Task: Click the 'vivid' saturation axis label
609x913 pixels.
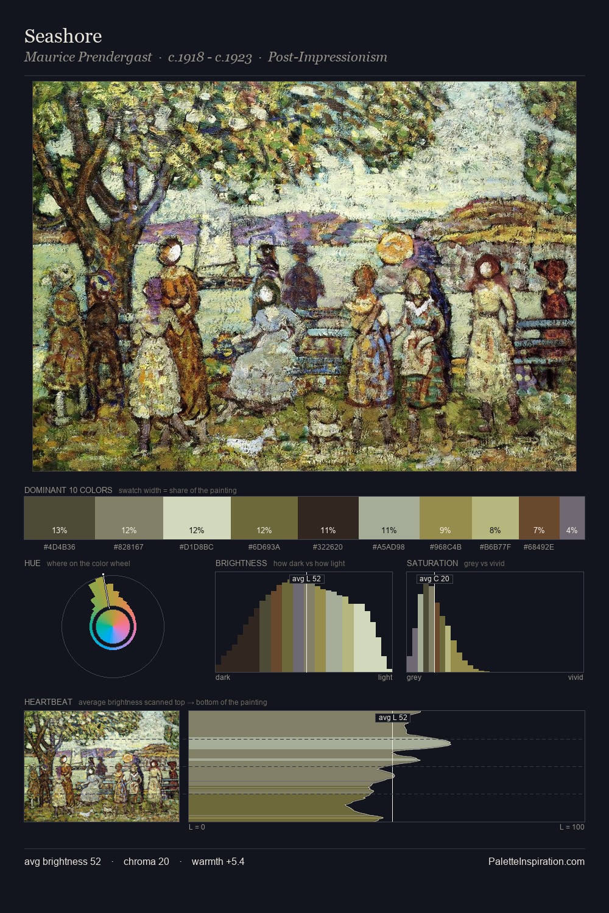Action: coord(576,677)
